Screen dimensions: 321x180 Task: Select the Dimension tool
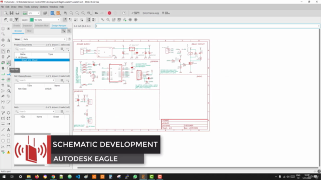point(9,146)
